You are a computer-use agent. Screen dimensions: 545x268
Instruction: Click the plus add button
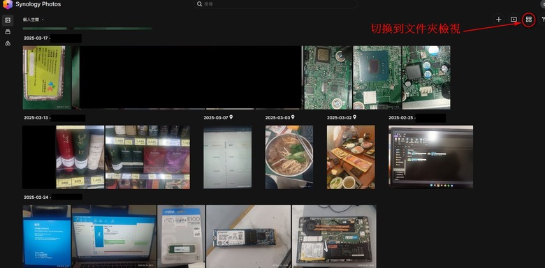(x=499, y=20)
